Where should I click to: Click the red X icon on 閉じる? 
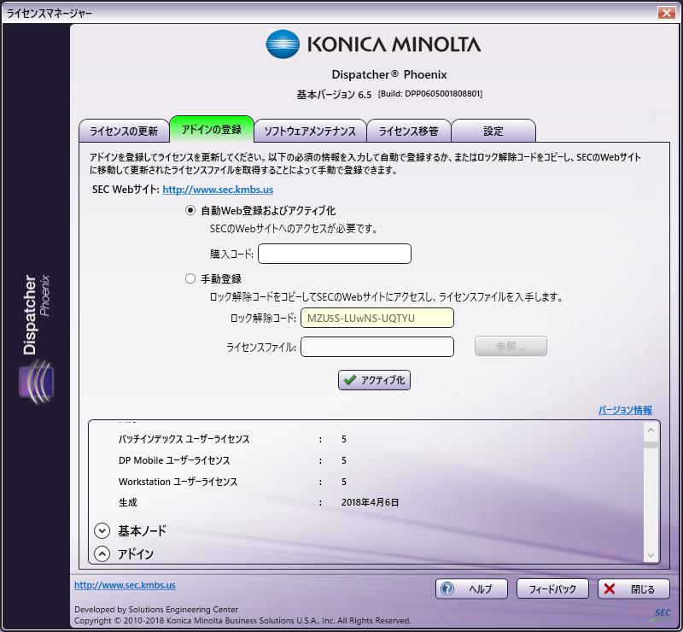610,588
